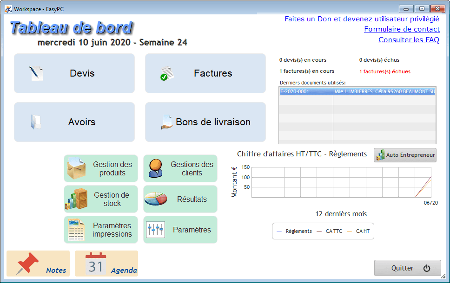
Task: Click the date 'mercredi 10 juin 2020' text
Action: 84,42
